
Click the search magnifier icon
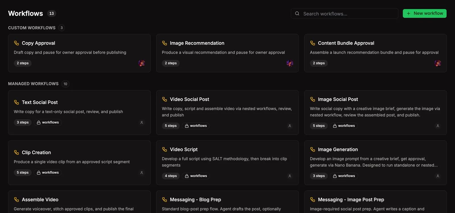pyautogui.click(x=297, y=13)
